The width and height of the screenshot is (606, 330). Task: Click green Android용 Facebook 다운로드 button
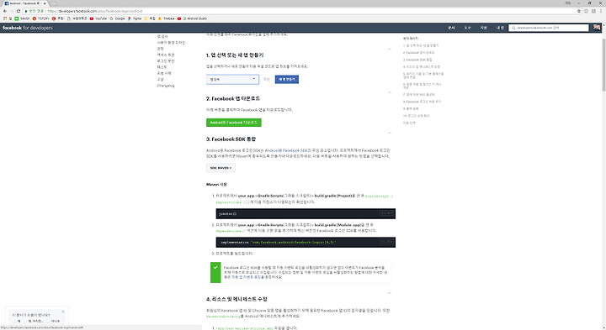coord(234,123)
